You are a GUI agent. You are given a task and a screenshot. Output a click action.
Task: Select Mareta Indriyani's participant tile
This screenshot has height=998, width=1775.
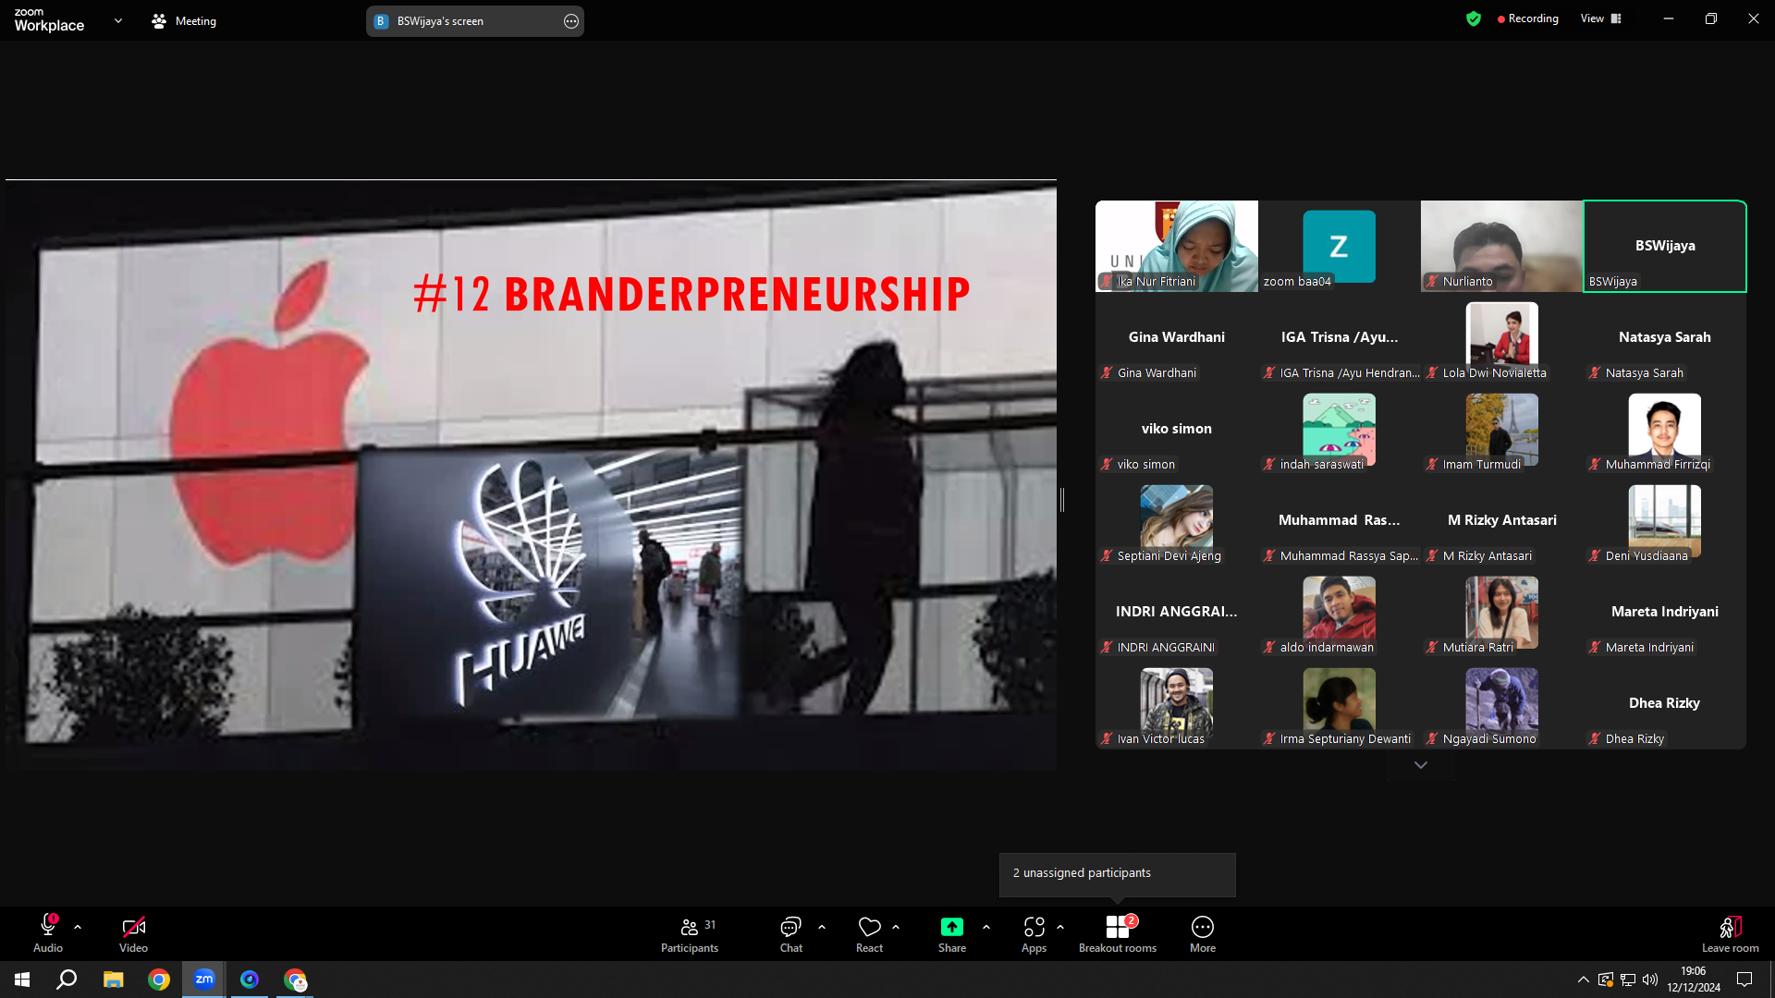[1665, 612]
